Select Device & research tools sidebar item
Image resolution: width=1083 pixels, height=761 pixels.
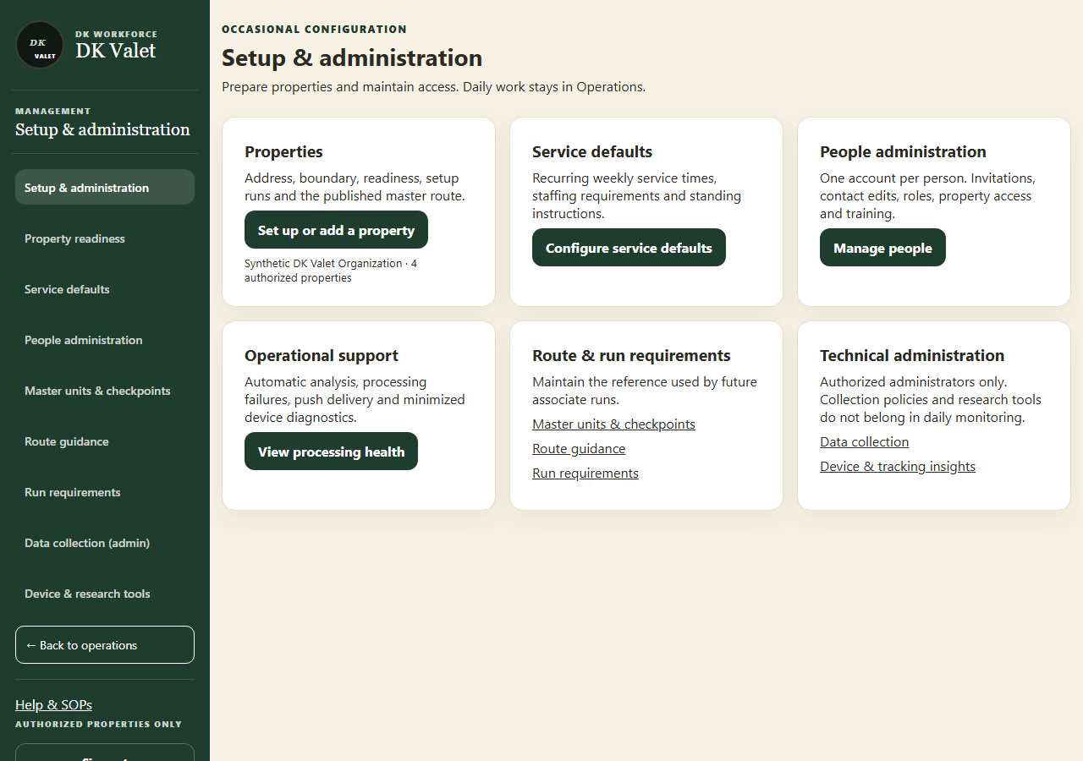click(105, 594)
